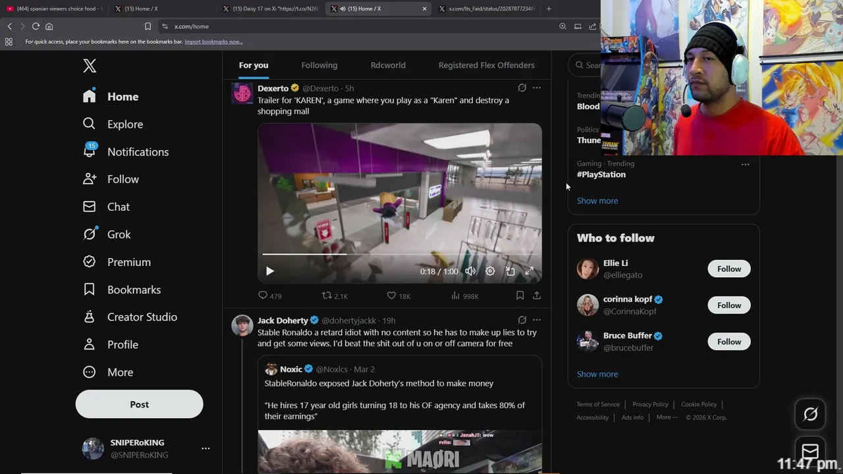Expand footer More dropdown
The image size is (843, 474).
[666, 417]
